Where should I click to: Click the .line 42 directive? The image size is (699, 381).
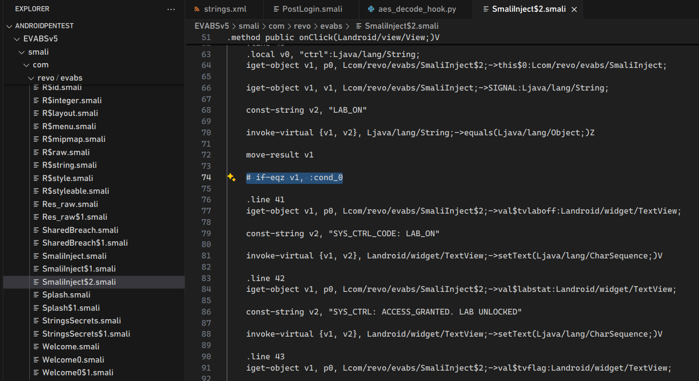(265, 278)
